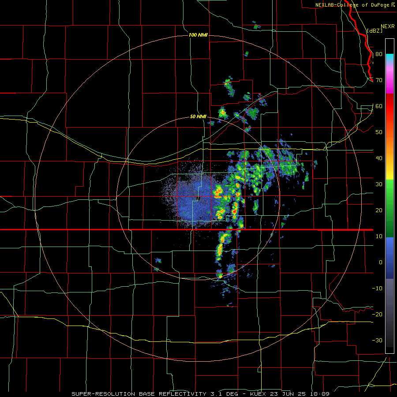This screenshot has height=397, width=397.
Task: Click the Super-Resolution Base Reflectivity caption
Action: point(200,394)
